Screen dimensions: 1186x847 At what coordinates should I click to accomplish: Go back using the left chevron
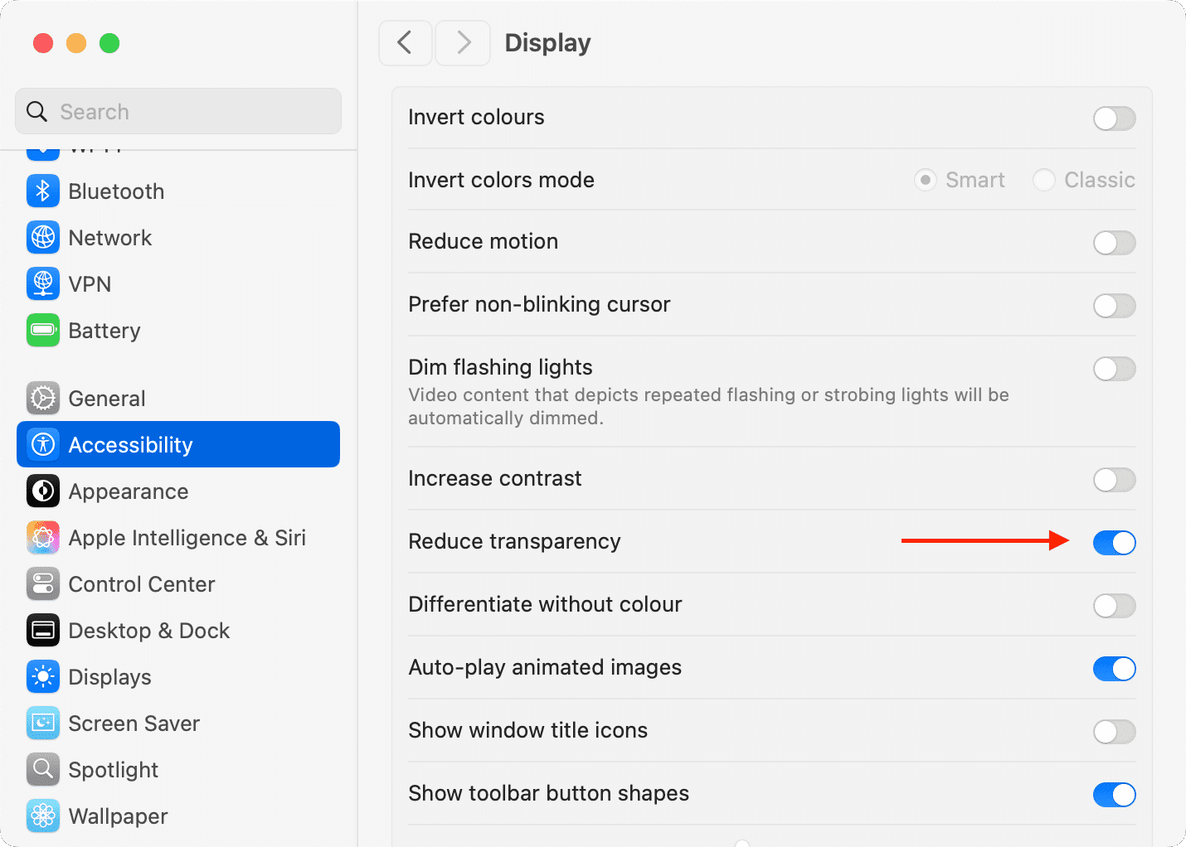point(406,43)
